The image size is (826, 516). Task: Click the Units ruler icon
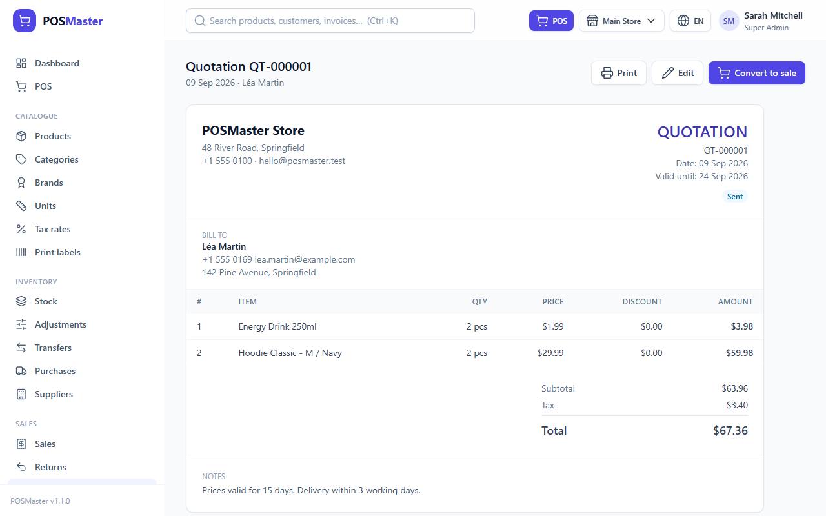(x=21, y=206)
